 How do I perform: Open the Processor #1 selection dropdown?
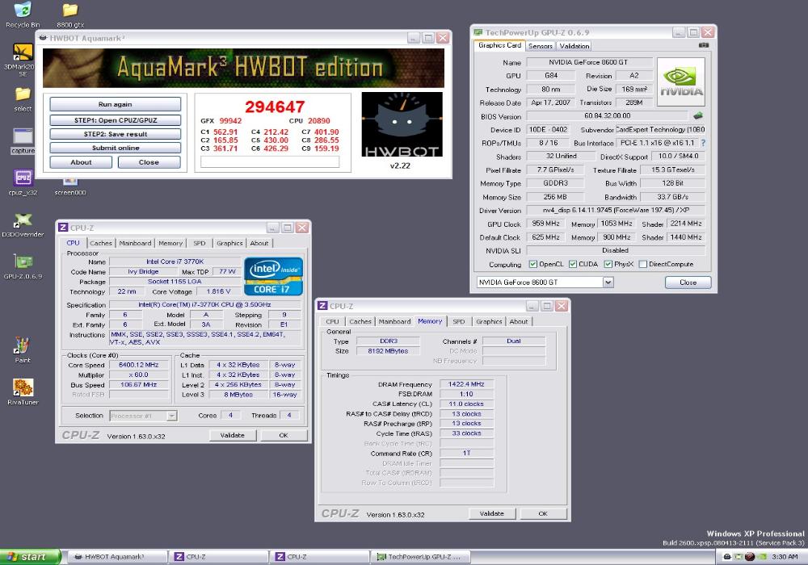[x=171, y=415]
